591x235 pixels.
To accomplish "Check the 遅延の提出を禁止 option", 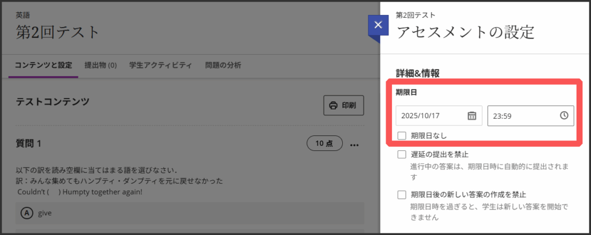I will [x=402, y=154].
